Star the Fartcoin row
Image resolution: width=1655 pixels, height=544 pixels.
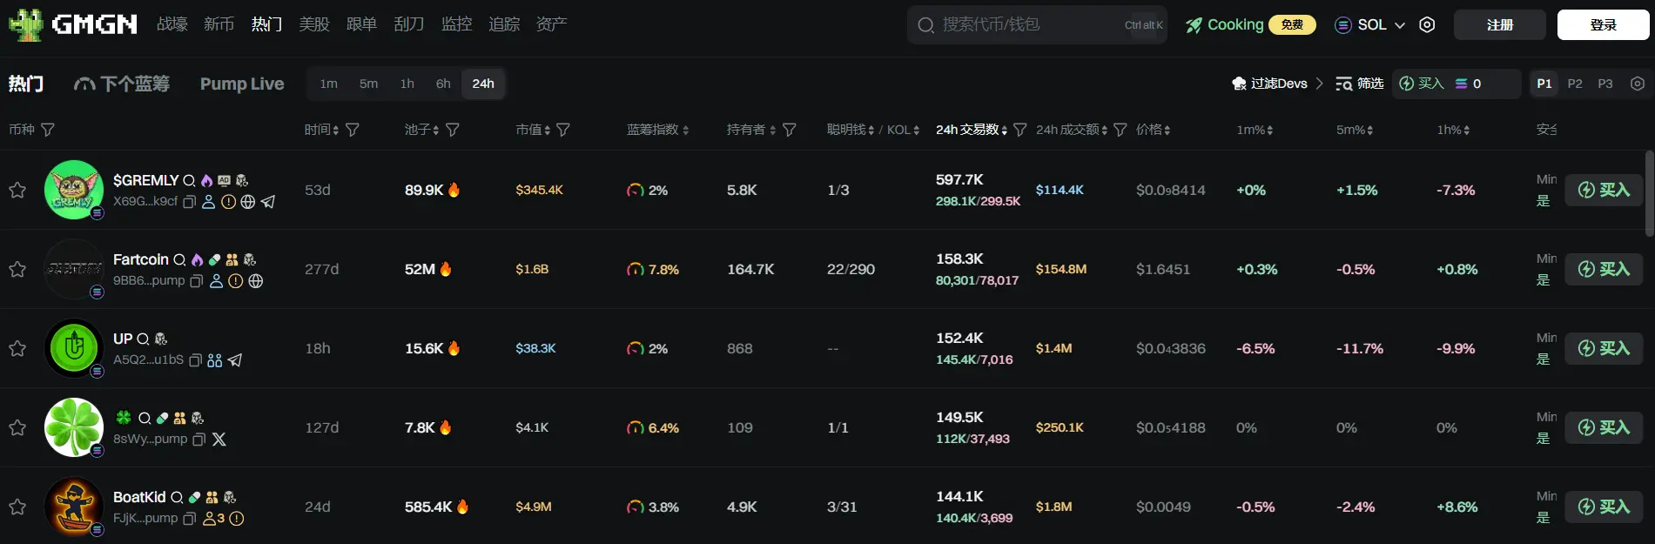tap(17, 269)
